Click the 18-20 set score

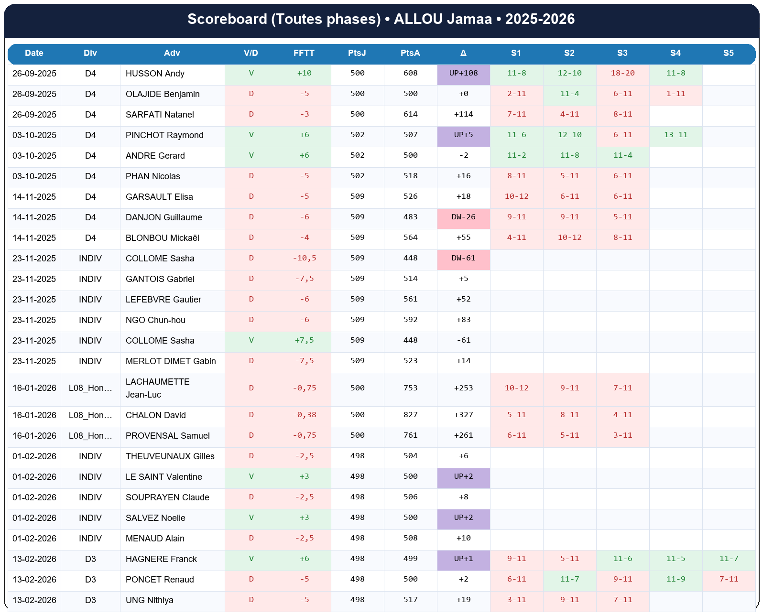[x=622, y=74]
